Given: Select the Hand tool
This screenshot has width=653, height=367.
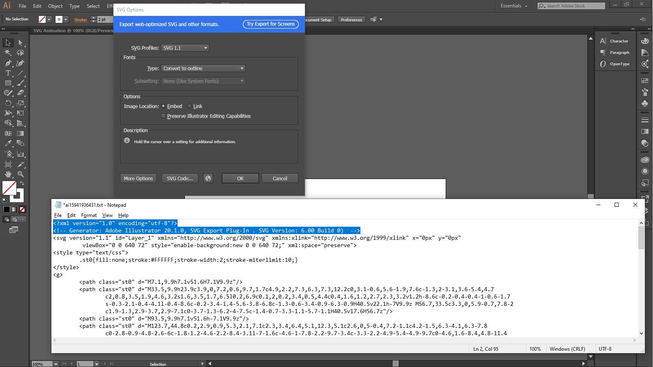Looking at the screenshot, I should click(8, 174).
